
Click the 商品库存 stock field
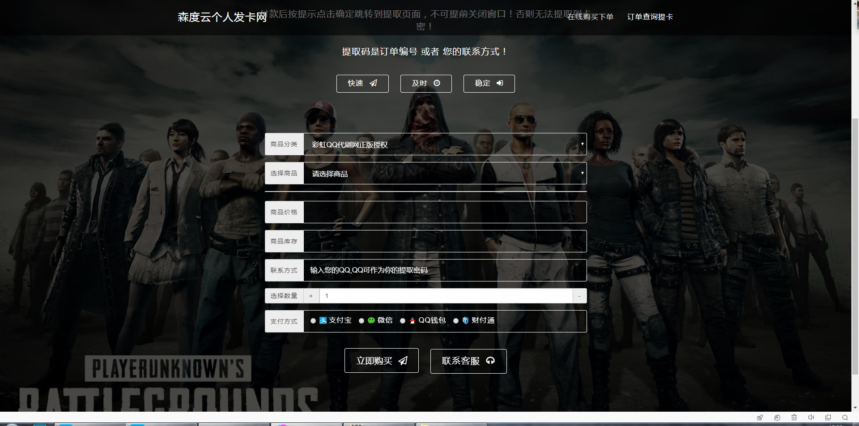[x=445, y=241]
